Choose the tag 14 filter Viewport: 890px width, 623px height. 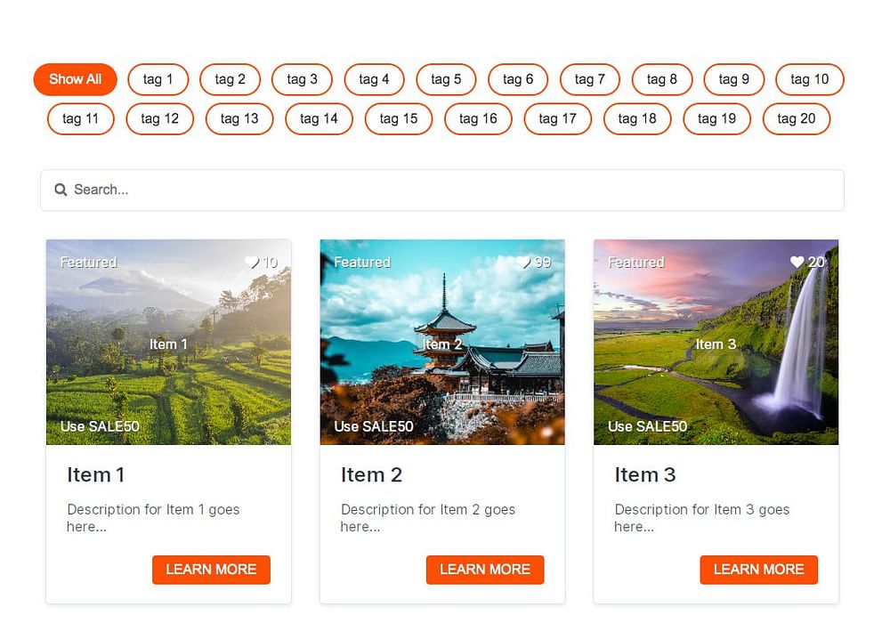coord(319,119)
